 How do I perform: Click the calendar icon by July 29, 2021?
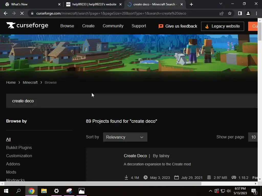pos(177,177)
